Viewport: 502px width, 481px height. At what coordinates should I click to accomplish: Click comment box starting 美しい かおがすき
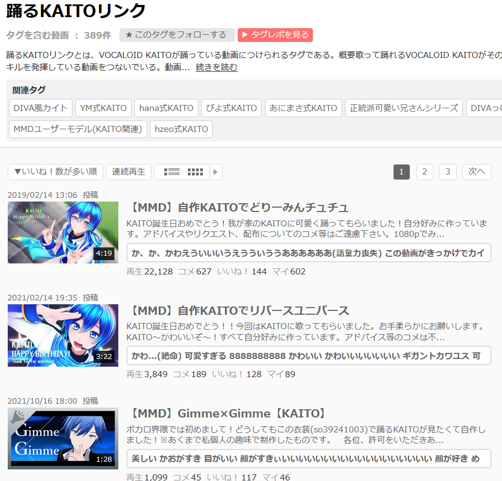point(308,458)
